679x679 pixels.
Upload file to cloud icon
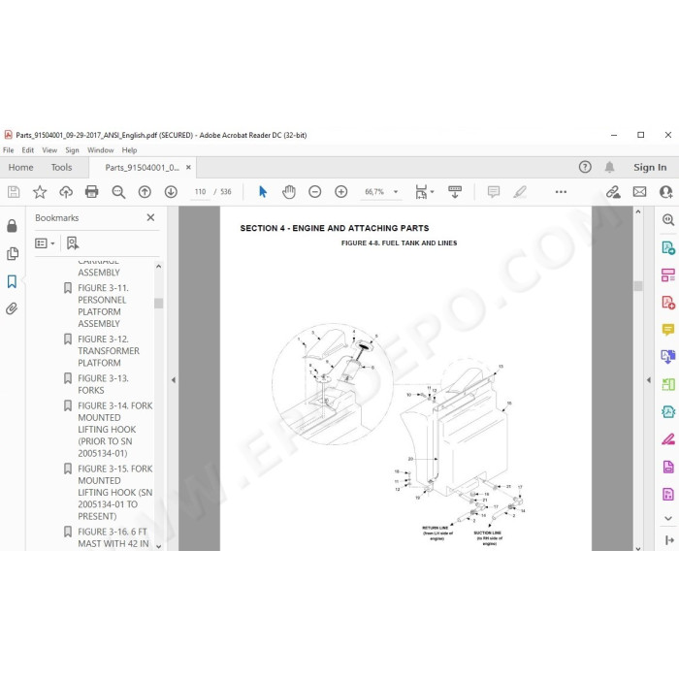coord(66,192)
